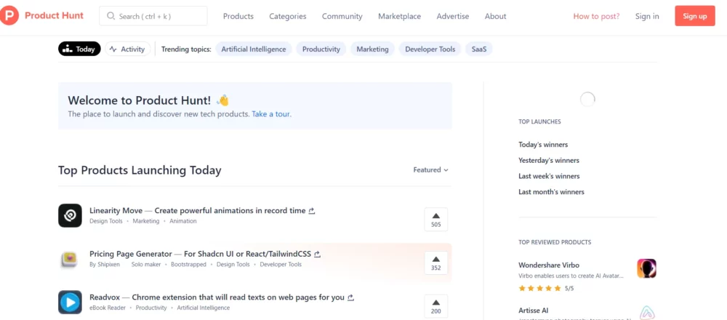Screen dimensions: 727x320
Task: Click the By Shipixen label
Action: tap(104, 264)
